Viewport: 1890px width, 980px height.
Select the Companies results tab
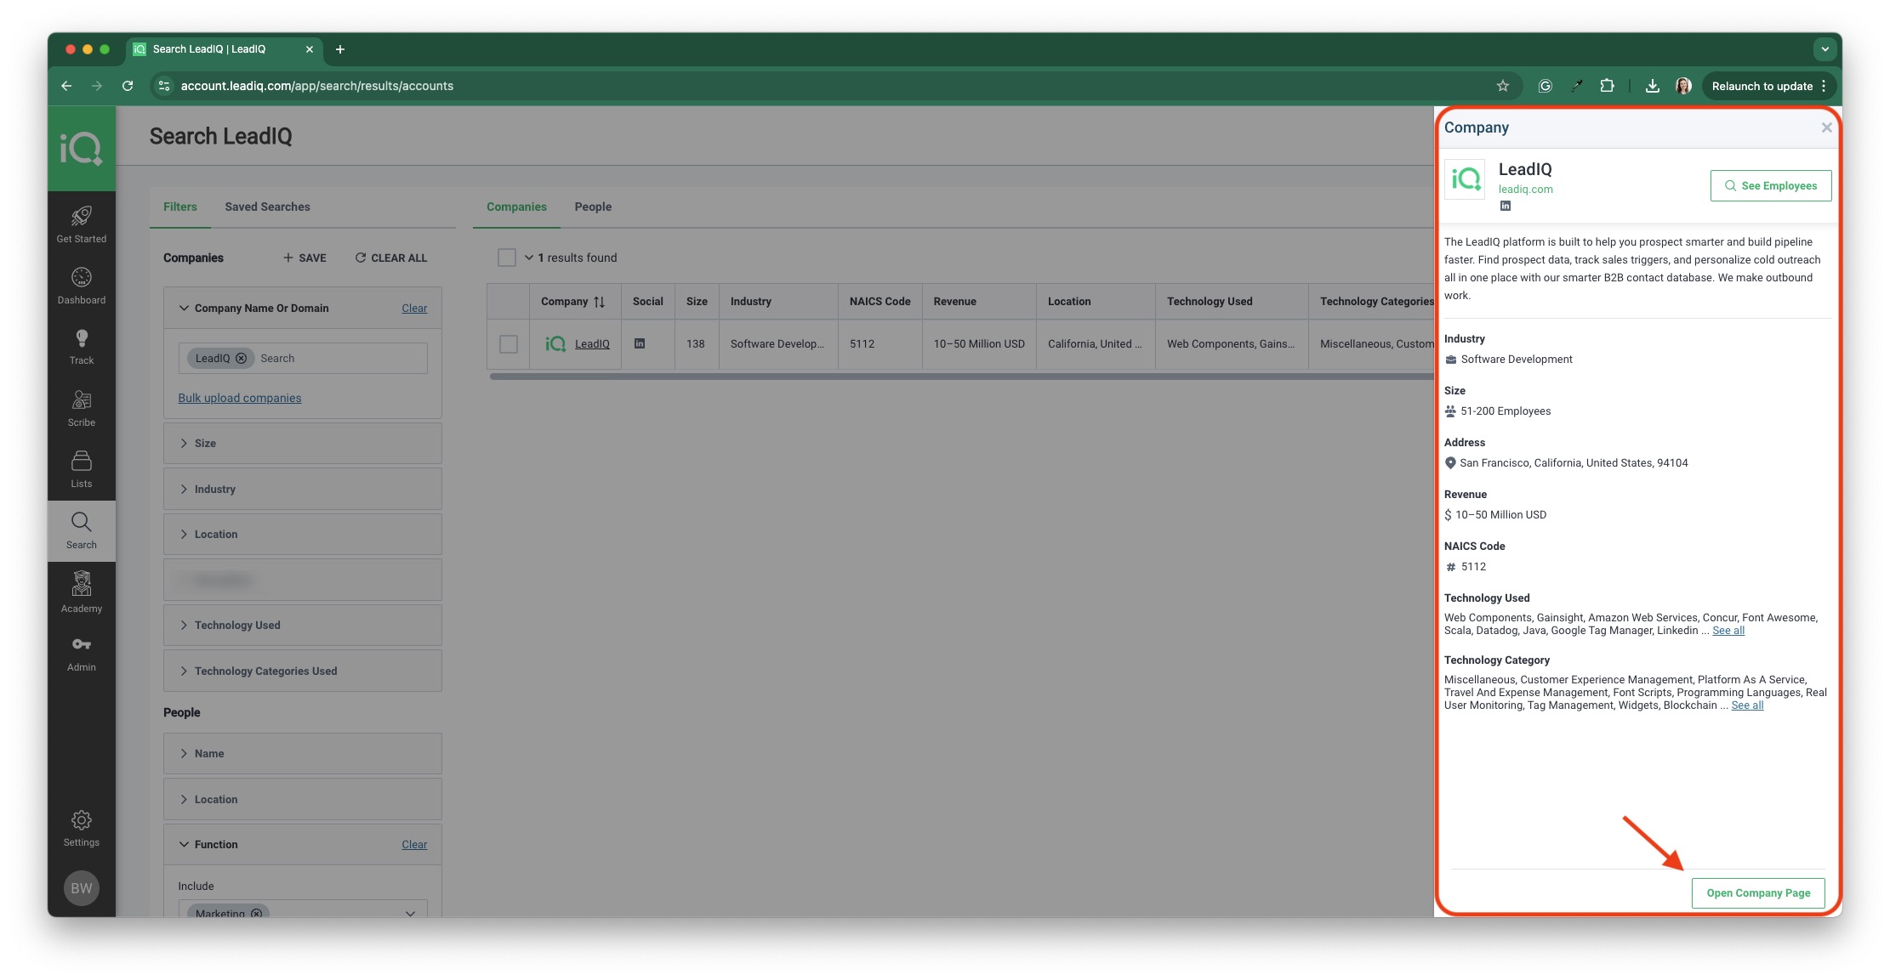(x=516, y=207)
